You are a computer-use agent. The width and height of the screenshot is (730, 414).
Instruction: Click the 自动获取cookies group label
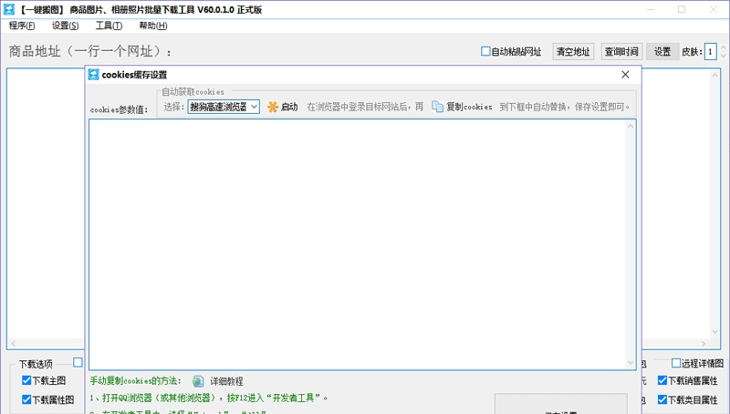193,91
